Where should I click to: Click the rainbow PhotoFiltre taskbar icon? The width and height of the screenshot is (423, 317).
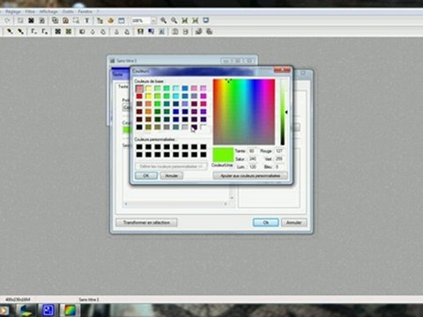point(70,310)
